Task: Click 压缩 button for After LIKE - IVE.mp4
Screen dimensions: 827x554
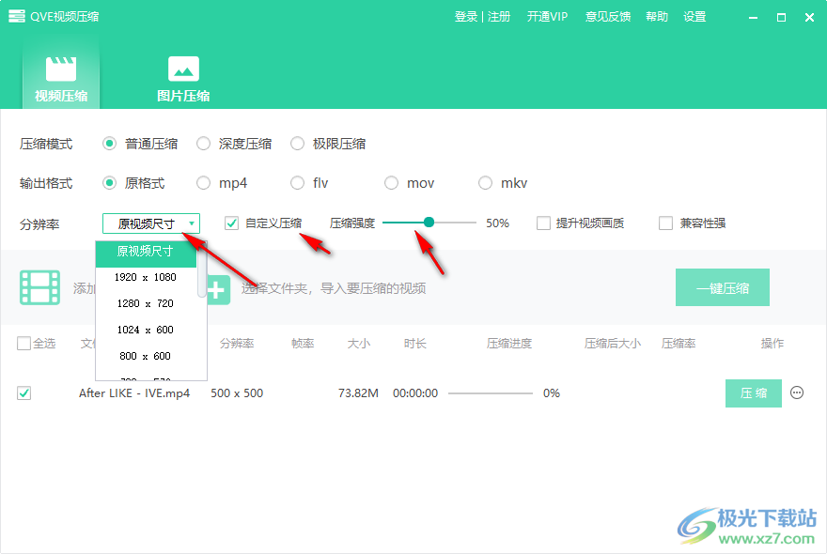Action: (x=753, y=393)
